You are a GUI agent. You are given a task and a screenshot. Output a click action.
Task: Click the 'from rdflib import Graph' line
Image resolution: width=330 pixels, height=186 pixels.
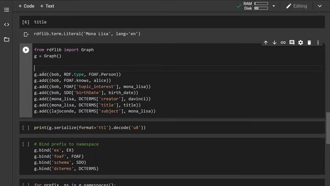click(64, 50)
